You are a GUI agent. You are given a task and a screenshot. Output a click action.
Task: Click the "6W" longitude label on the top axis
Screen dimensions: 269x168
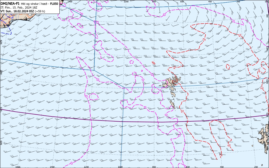(x=182, y=2)
